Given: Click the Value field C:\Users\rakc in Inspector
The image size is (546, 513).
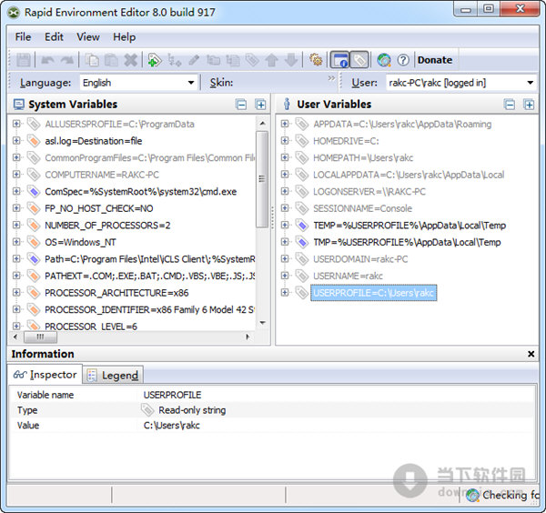Looking at the screenshot, I should 171,426.
